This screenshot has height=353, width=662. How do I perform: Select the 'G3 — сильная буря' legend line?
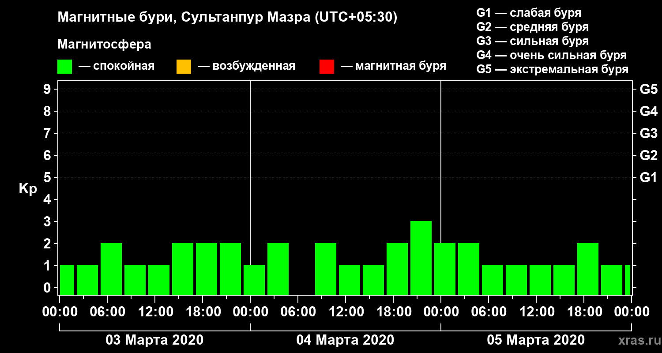point(533,41)
